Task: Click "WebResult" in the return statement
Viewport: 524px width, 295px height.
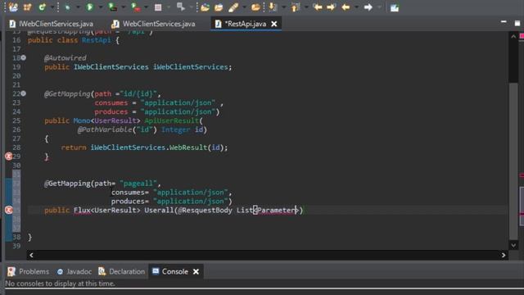Action: tap(188, 147)
